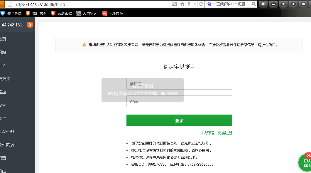Open 未有账号，免费注册 register link

click(x=216, y=133)
